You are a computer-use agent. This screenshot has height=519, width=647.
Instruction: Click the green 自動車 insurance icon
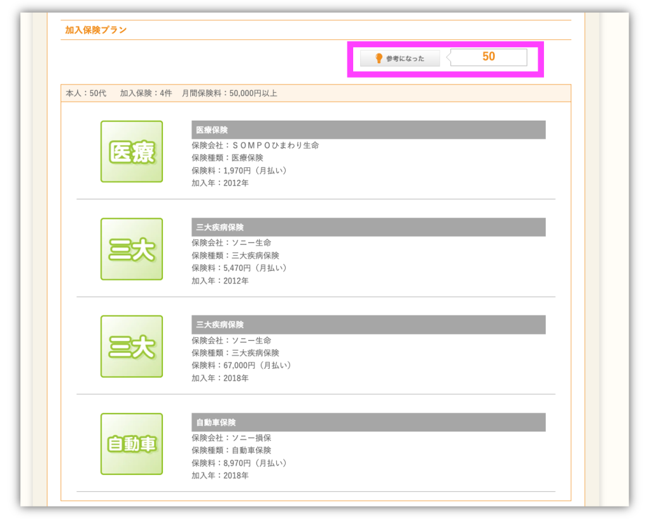tap(131, 444)
